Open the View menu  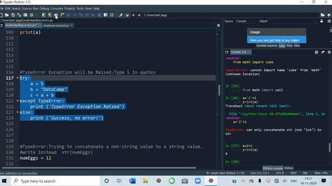click(x=88, y=8)
